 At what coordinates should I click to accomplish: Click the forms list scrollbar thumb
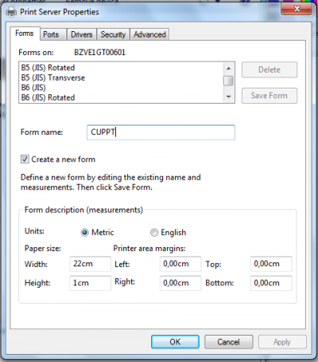[228, 81]
